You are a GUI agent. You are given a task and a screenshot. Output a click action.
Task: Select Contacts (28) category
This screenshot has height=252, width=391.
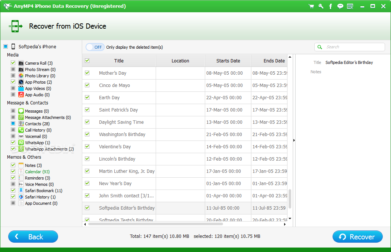tap(37, 124)
